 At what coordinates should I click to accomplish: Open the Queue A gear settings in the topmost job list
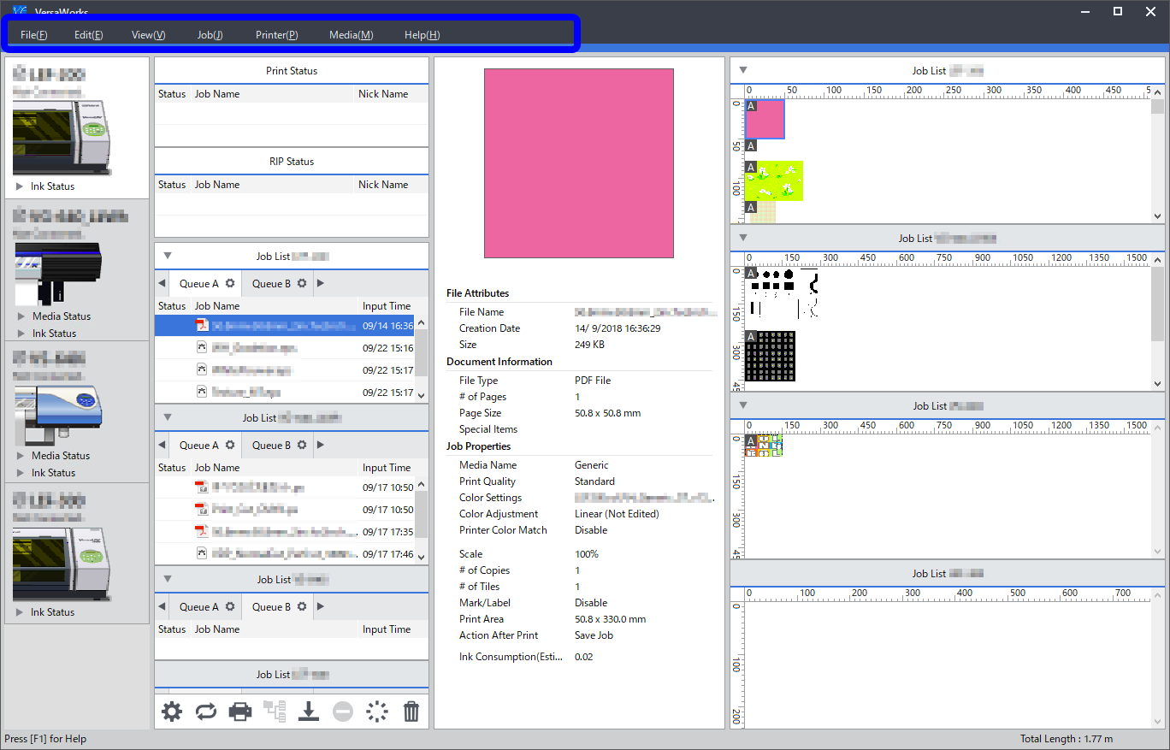[230, 283]
